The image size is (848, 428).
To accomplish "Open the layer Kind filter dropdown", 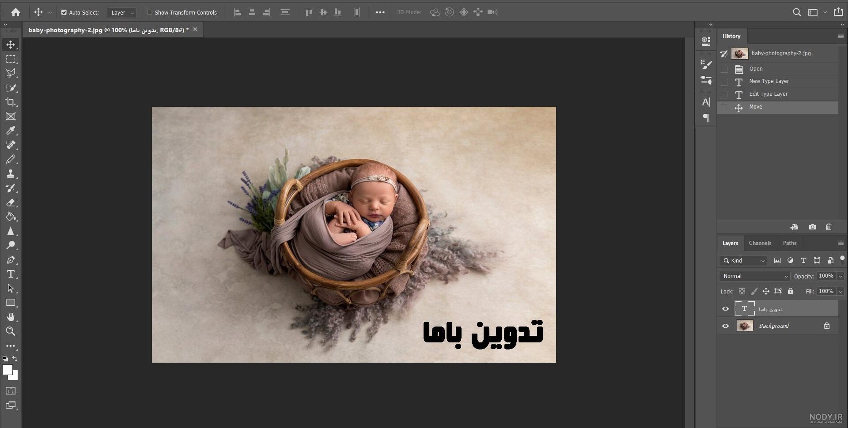I will tap(743, 261).
